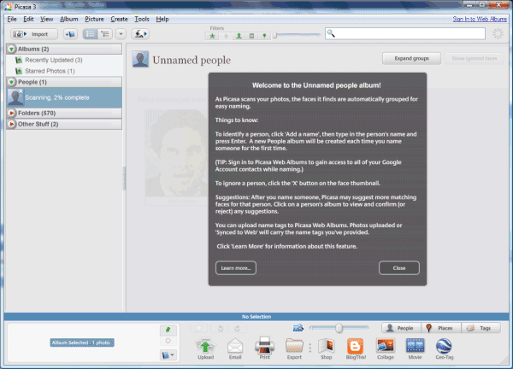
Task: Switch to tree folder view
Action: pos(105,34)
